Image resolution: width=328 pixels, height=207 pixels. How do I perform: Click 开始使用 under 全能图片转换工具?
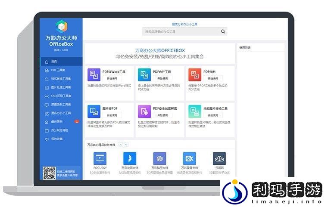213,115
